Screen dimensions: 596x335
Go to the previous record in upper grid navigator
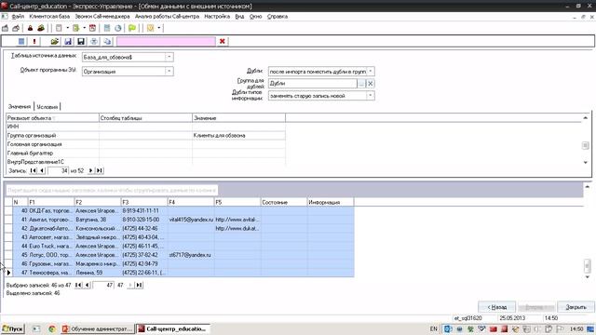click(42, 171)
